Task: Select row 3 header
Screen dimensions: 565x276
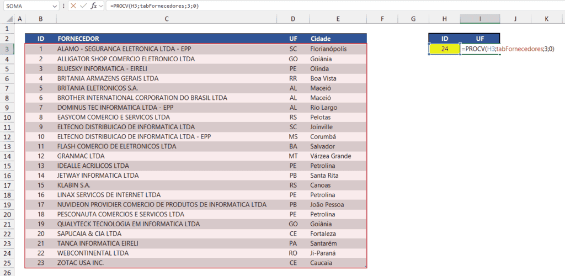Action: pyautogui.click(x=7, y=49)
